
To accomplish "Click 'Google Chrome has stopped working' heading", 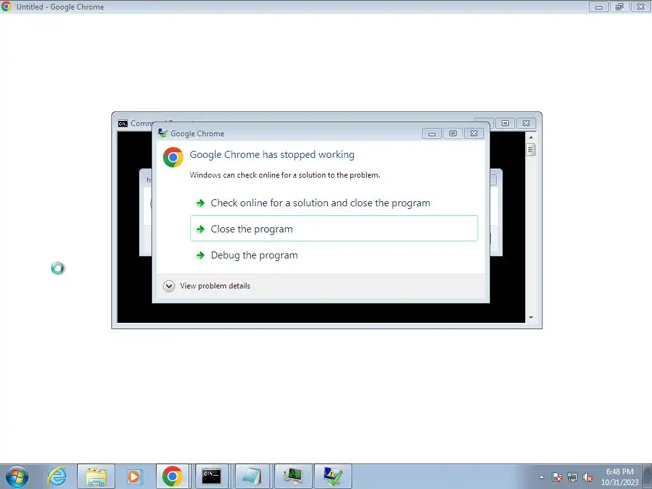I will [x=272, y=155].
